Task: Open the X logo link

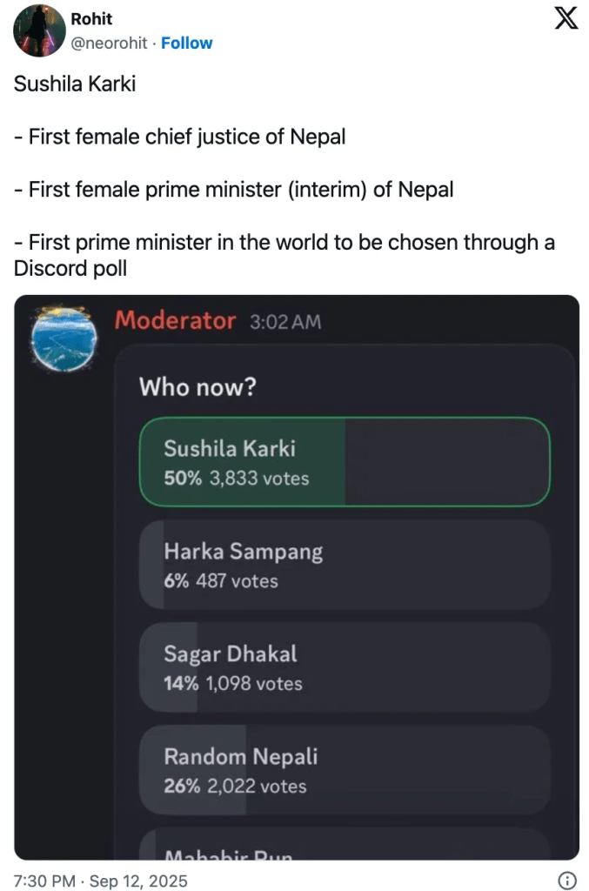Action: point(566,20)
